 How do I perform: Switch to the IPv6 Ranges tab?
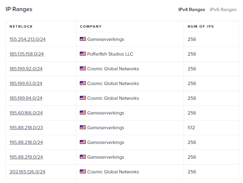[223, 10]
